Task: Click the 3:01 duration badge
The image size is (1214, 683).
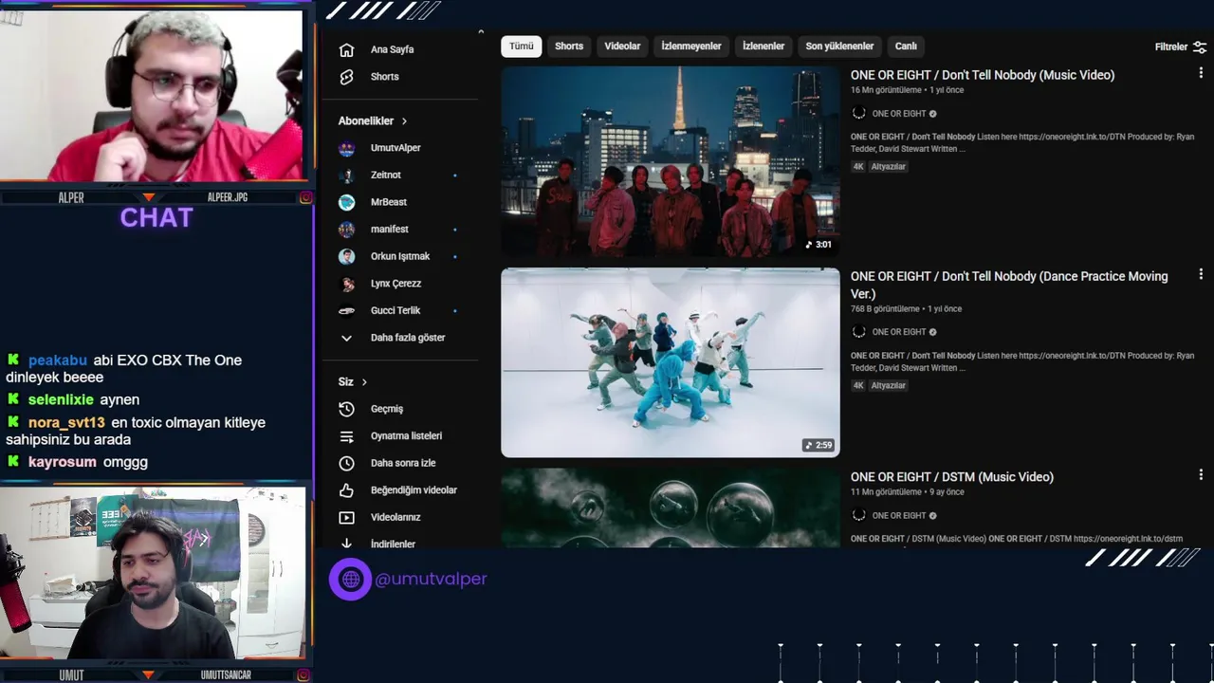Action: click(x=819, y=245)
